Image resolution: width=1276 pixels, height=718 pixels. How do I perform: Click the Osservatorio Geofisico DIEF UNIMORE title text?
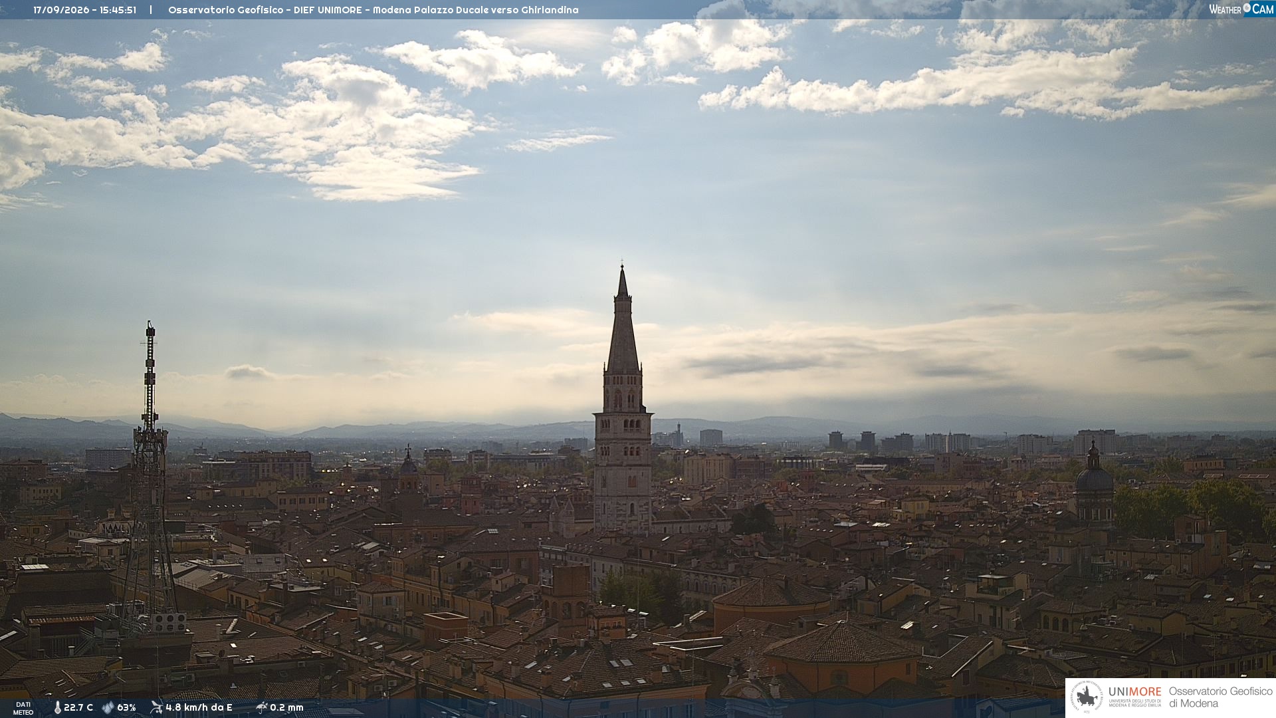tap(265, 10)
